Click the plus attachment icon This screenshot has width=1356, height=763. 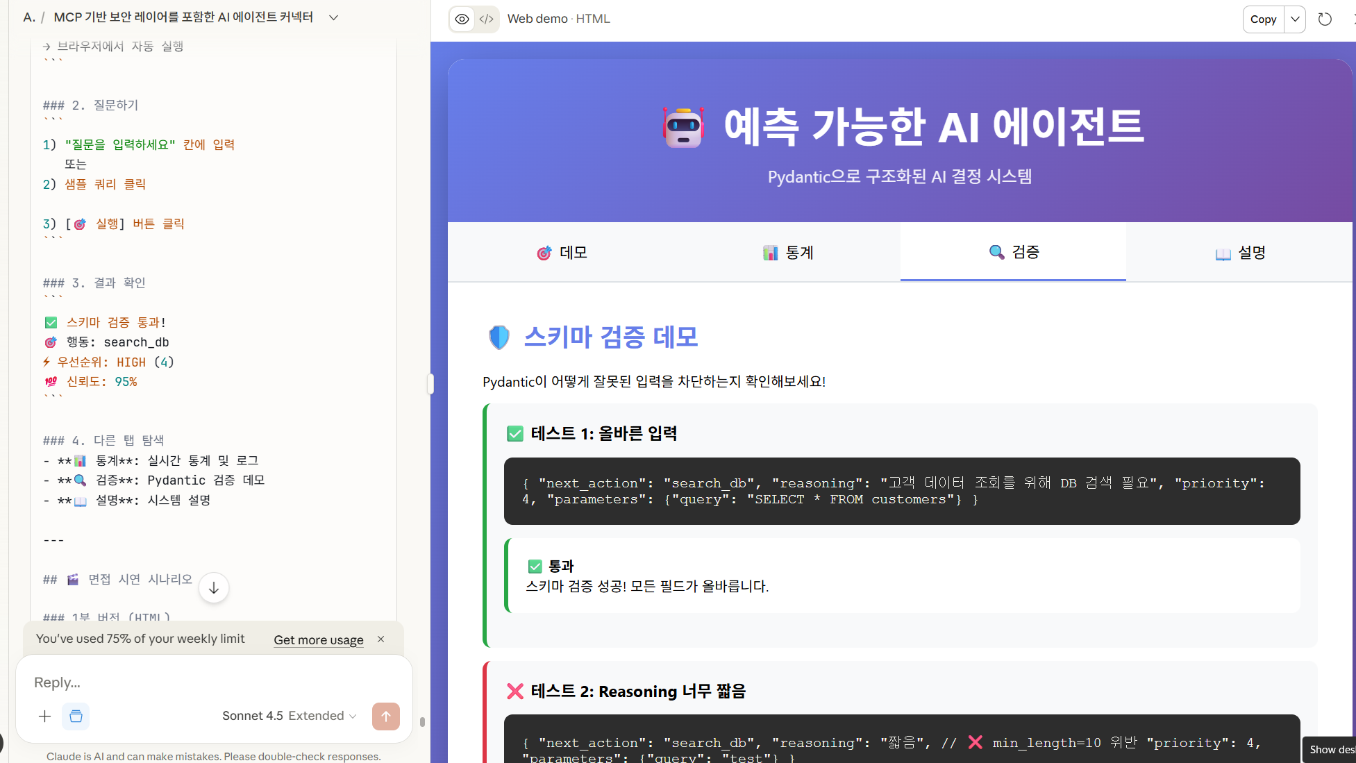point(45,716)
